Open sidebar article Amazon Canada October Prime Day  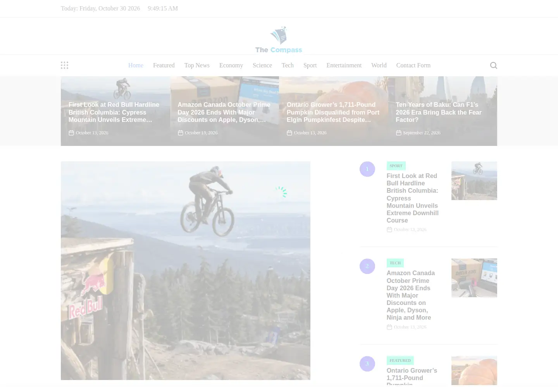[411, 295]
